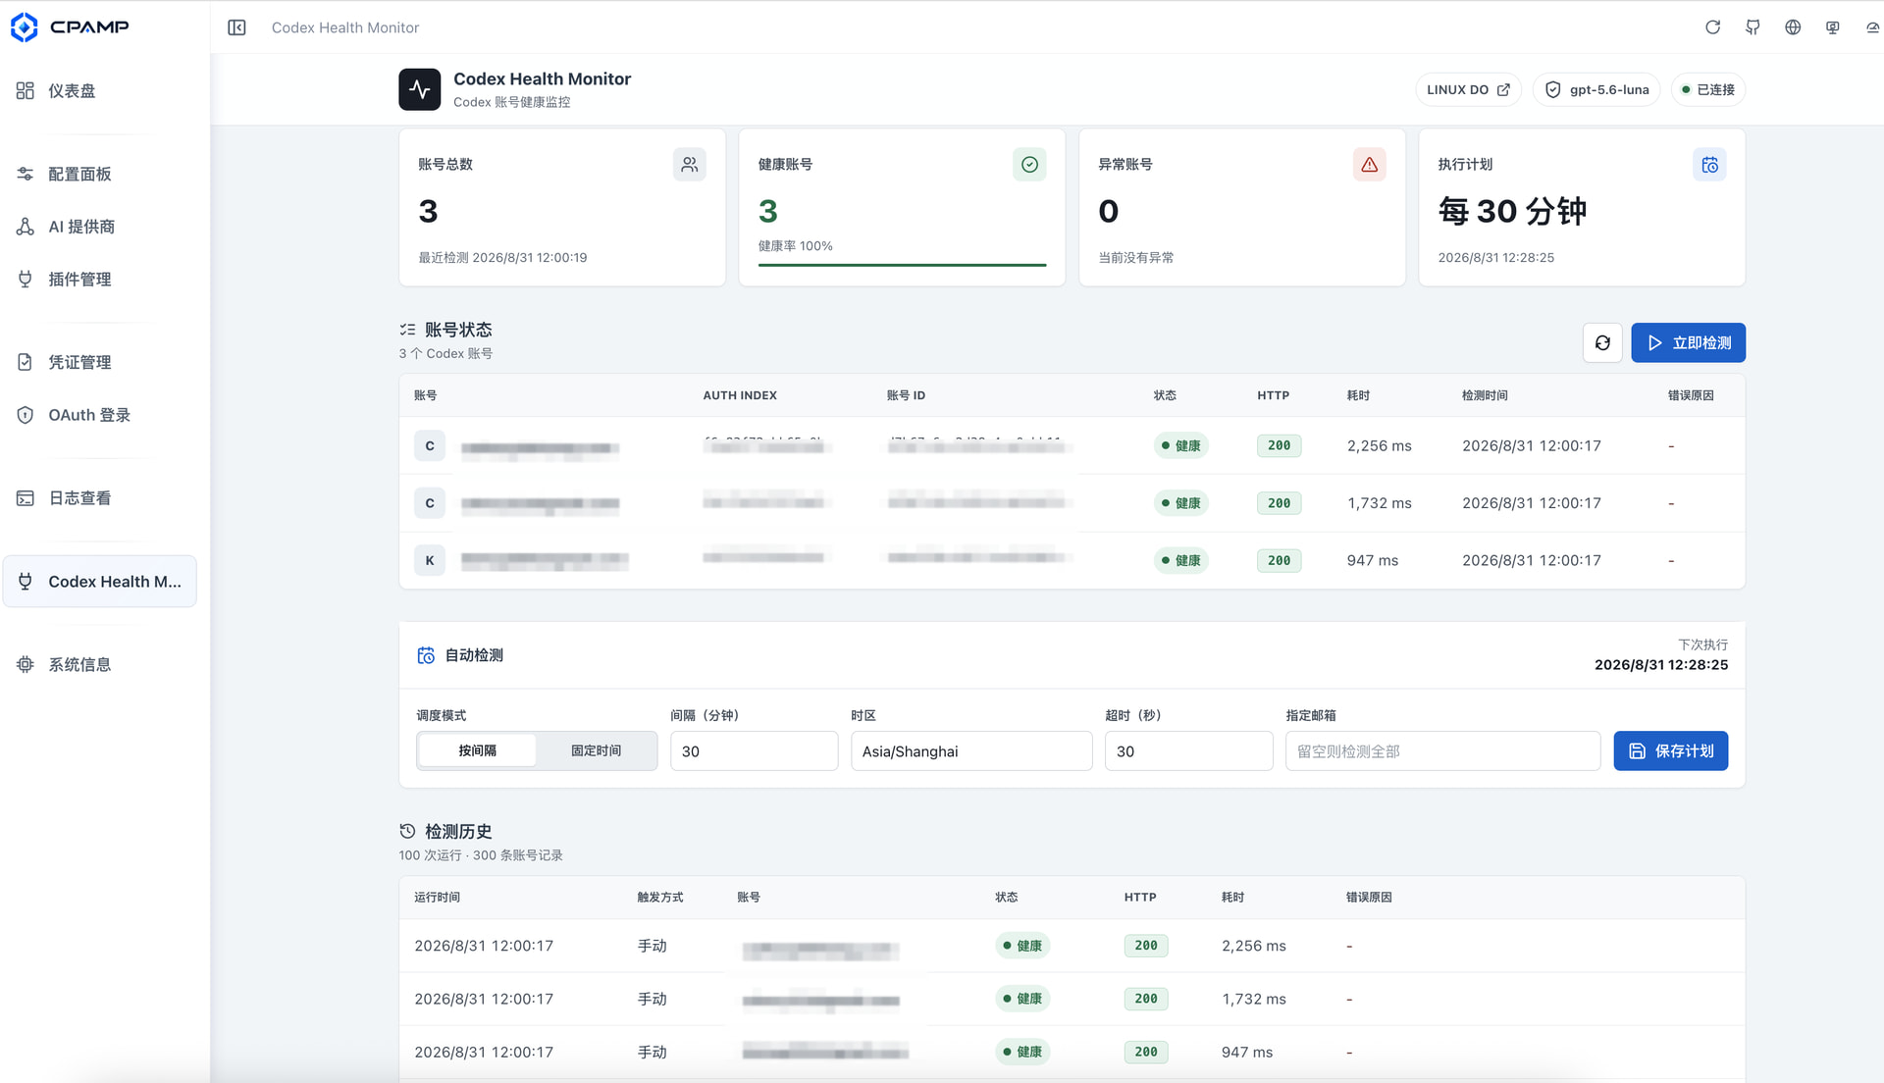Click the interval minutes field showing 30
Image resolution: width=1884 pixels, height=1083 pixels.
coord(754,750)
